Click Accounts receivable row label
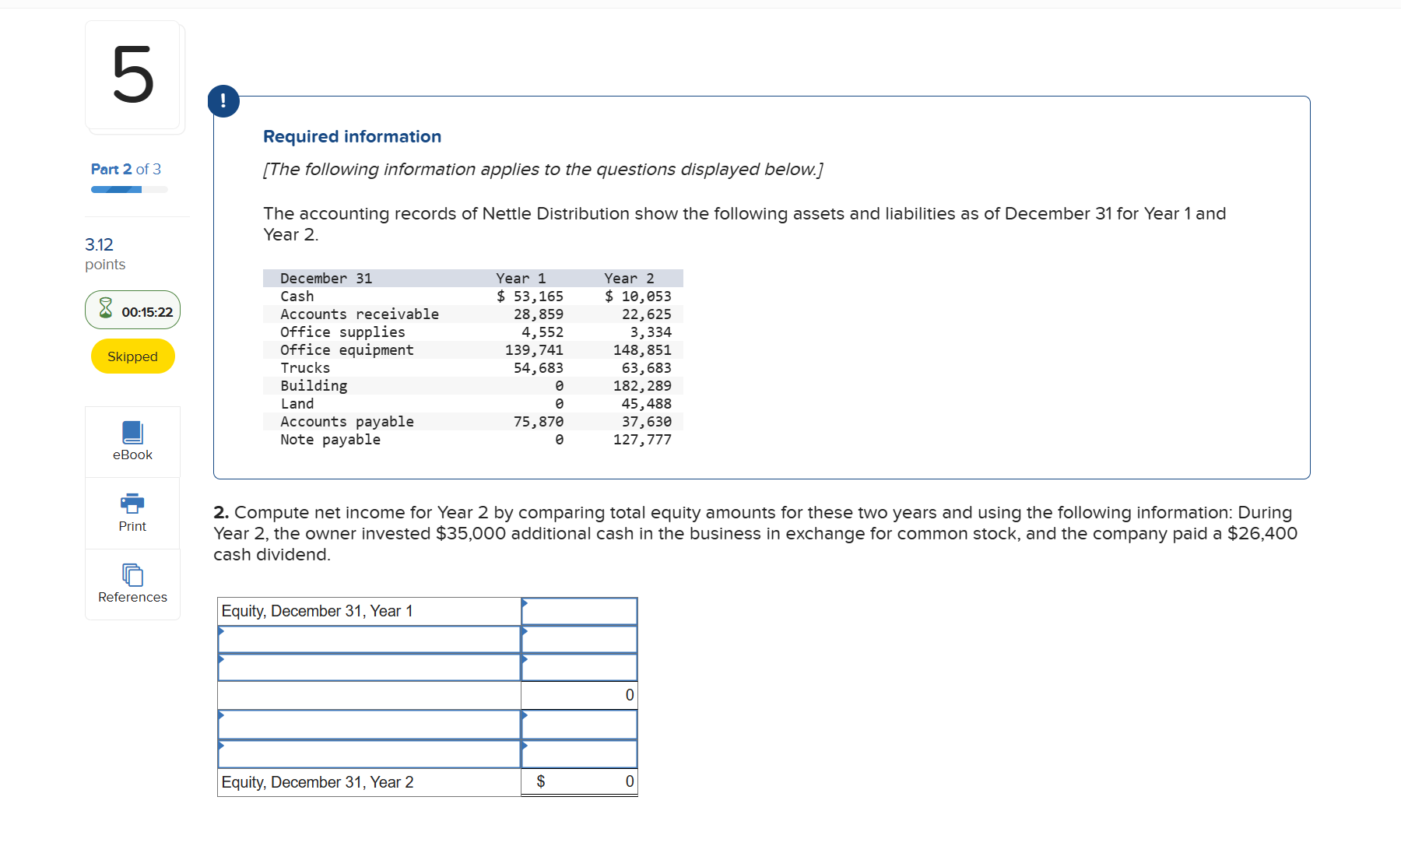Screen dimensions: 1401x846 click(360, 314)
